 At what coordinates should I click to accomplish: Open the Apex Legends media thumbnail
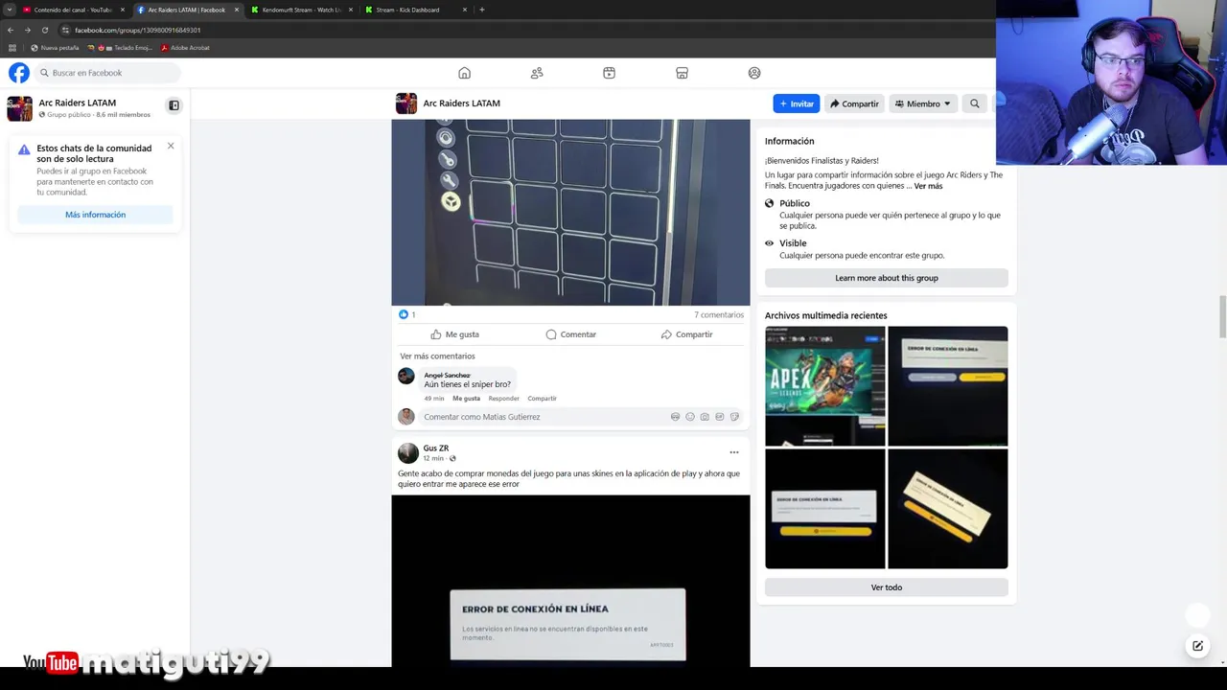click(x=825, y=386)
